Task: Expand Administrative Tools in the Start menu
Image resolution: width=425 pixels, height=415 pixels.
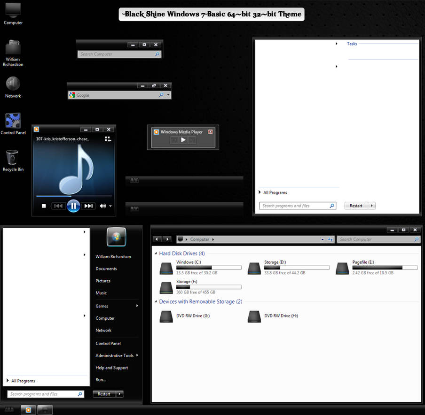Action: (x=114, y=355)
